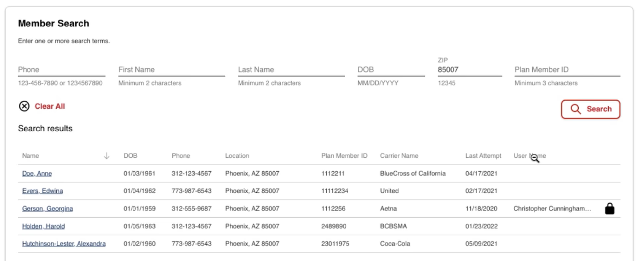Click into the Last Name field
Image resolution: width=640 pixels, height=261 pixels.
(291, 70)
